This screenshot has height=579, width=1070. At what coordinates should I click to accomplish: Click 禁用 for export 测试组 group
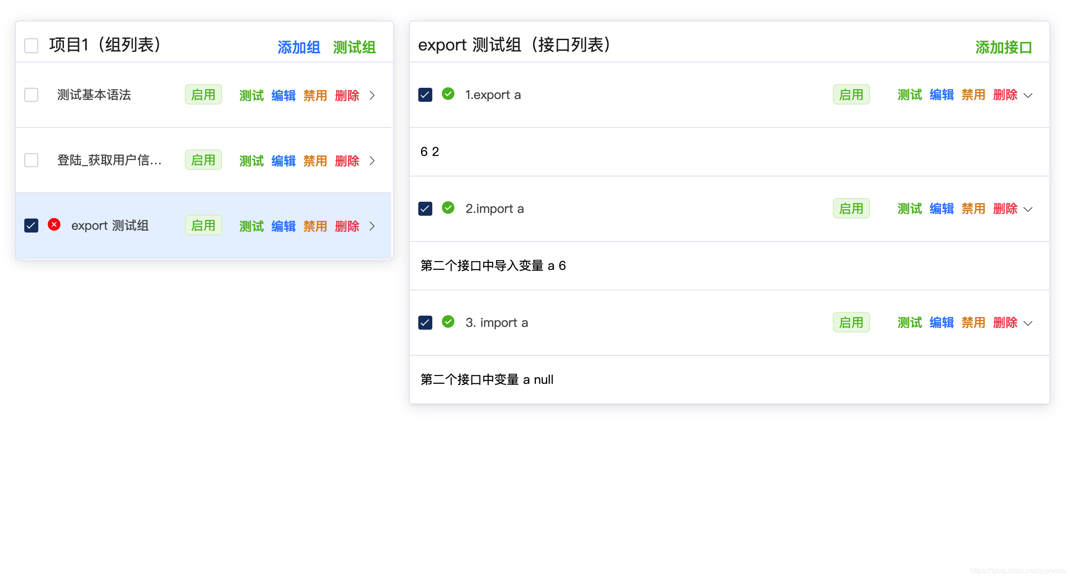(x=315, y=226)
